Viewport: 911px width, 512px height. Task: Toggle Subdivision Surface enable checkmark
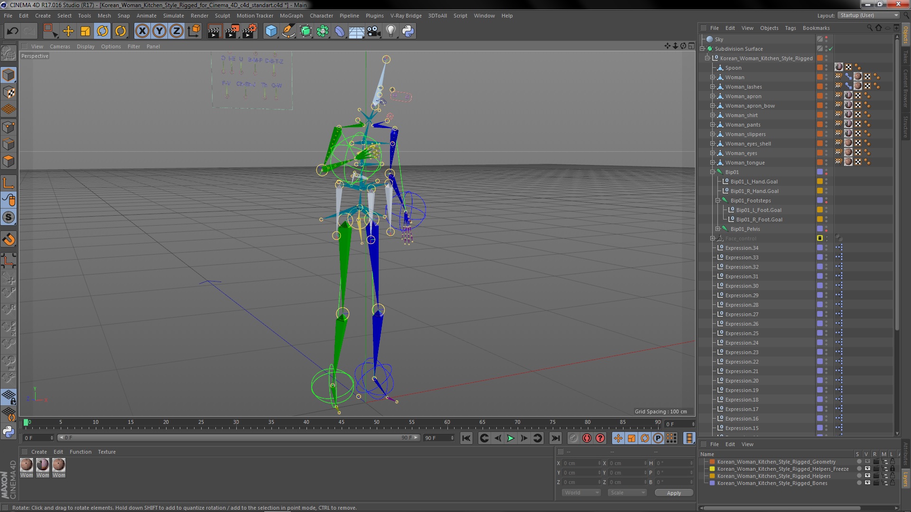(x=831, y=49)
